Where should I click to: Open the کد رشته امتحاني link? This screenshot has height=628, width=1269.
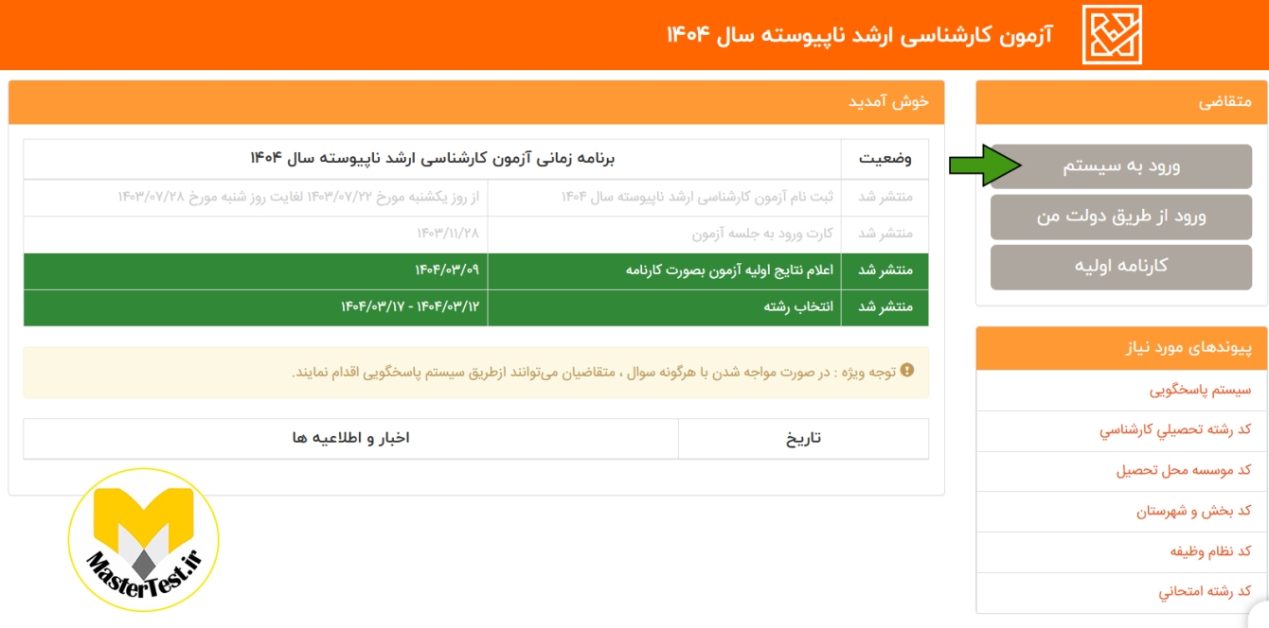1205,592
